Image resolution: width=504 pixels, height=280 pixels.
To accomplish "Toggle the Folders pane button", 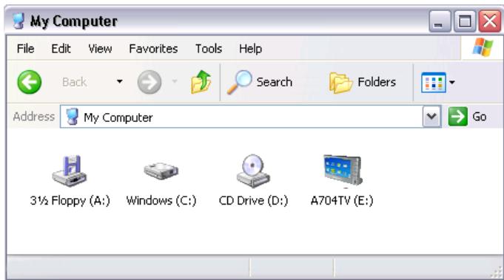I will coord(363,82).
